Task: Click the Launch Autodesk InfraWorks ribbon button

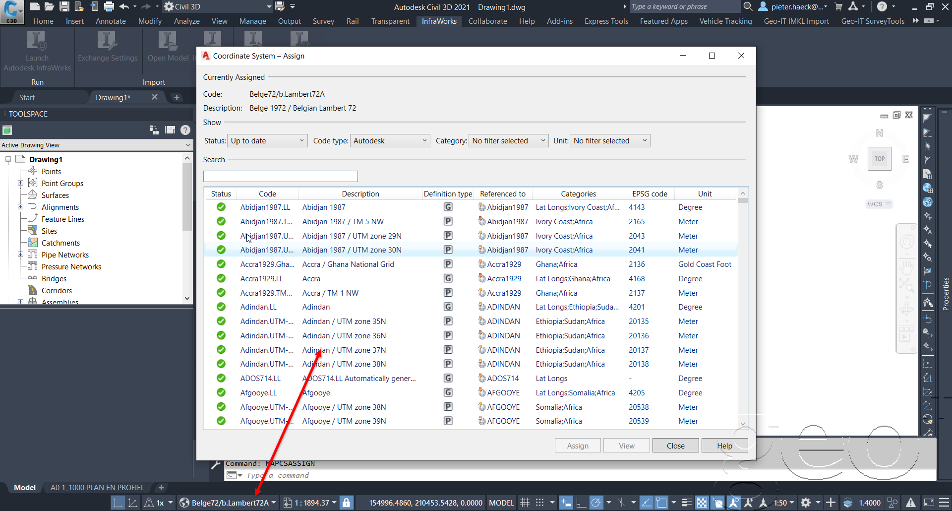Action: [37, 51]
